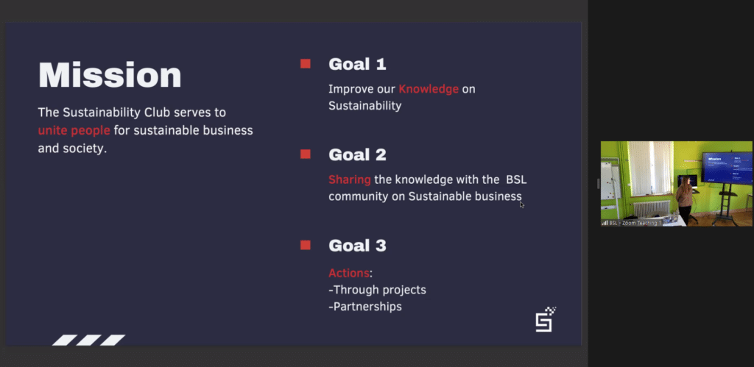
Task: Click the white Sustainability Club logo on the slide
Action: [545, 319]
